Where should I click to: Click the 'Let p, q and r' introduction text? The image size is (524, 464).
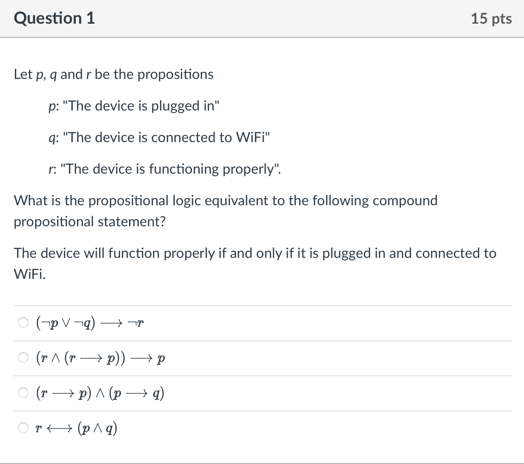(x=113, y=74)
